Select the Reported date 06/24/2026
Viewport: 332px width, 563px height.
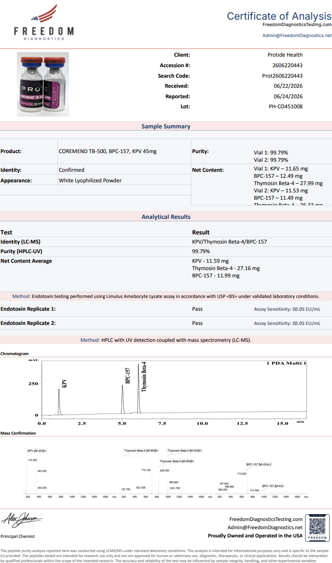[x=288, y=96]
